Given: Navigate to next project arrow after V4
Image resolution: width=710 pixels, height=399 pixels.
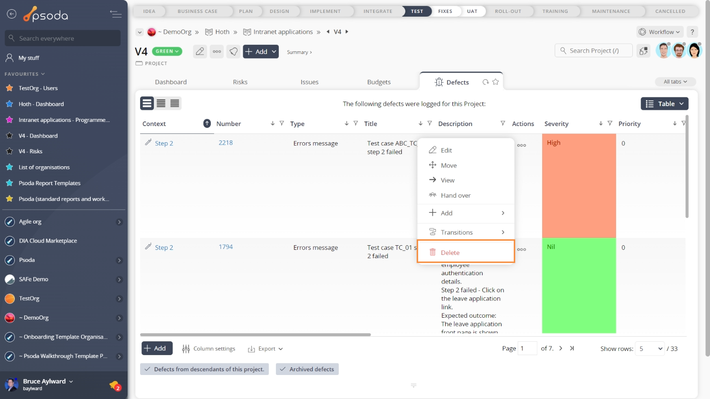Looking at the screenshot, I should click(347, 32).
